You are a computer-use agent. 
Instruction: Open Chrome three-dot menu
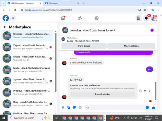(x=158, y=10)
